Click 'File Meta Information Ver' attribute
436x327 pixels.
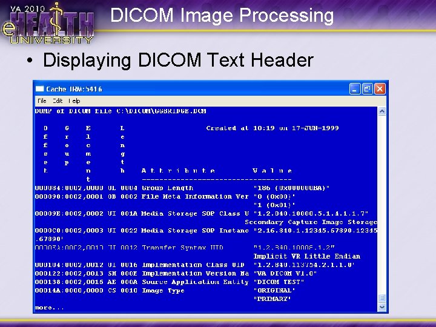coord(195,197)
